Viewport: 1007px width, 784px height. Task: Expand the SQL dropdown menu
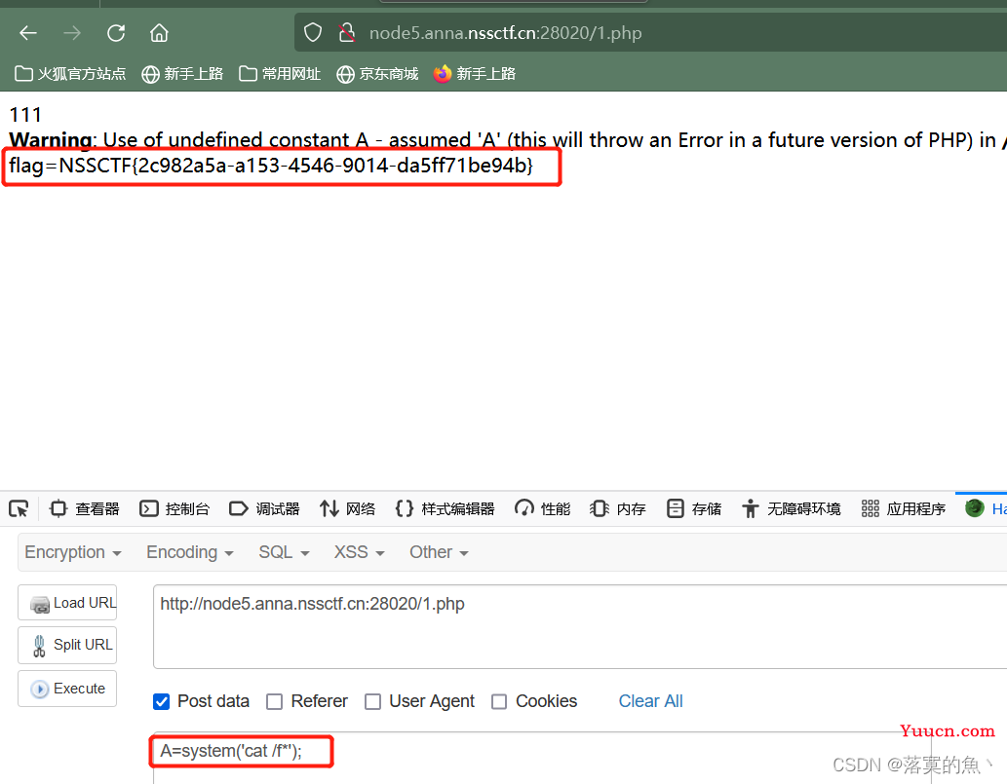284,552
